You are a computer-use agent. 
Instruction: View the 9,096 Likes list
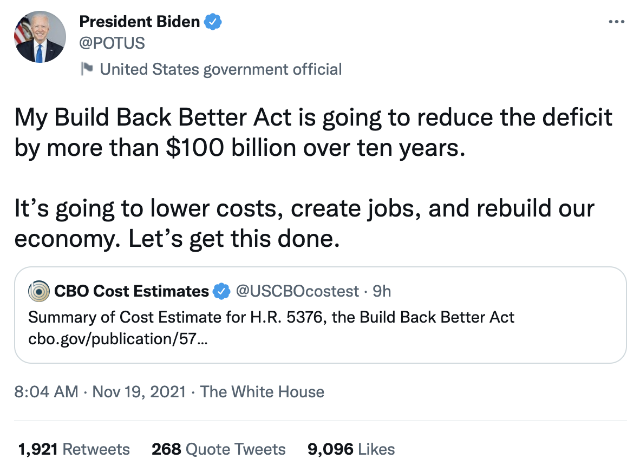(x=351, y=449)
